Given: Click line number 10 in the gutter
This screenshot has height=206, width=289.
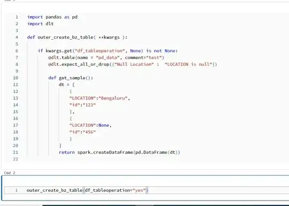Looking at the screenshot, I should (x=16, y=78).
